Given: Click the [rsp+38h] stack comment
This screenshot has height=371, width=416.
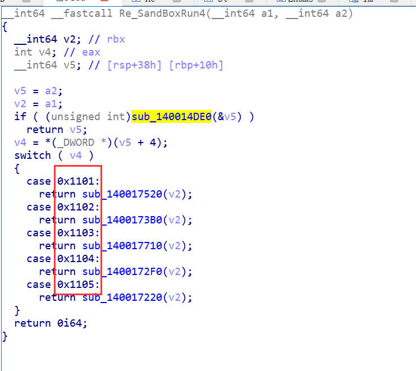Looking at the screenshot, I should [x=134, y=65].
